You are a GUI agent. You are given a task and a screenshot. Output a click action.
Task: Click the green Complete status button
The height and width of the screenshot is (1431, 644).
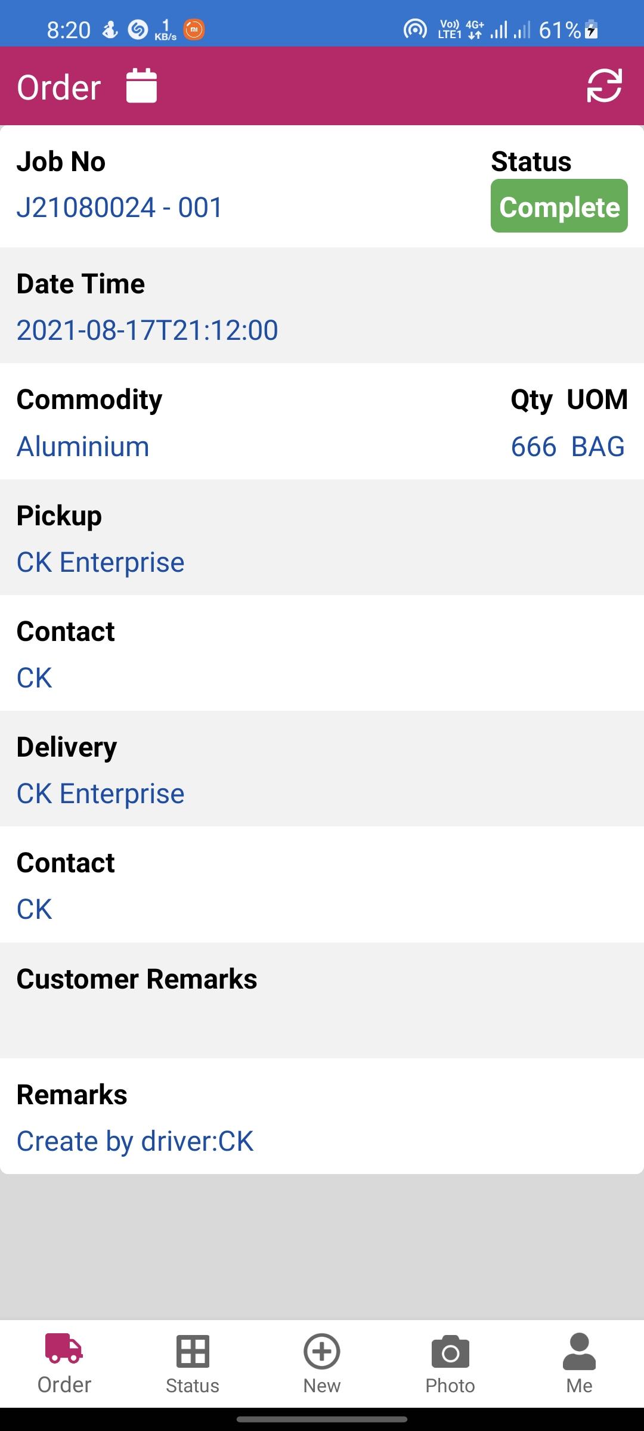tap(559, 206)
